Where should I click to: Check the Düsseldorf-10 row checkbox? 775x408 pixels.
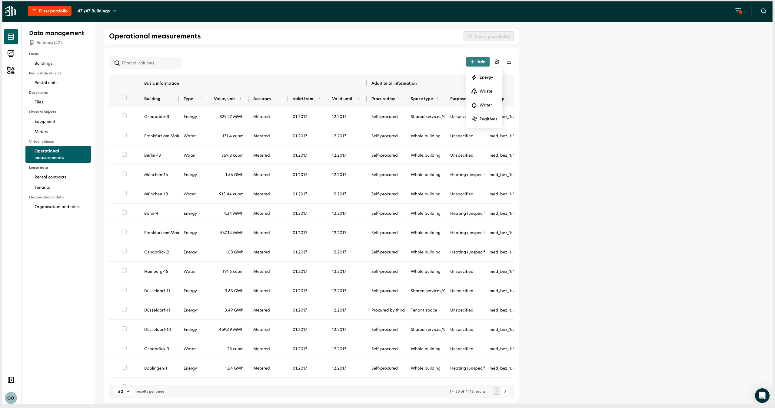pos(124,329)
